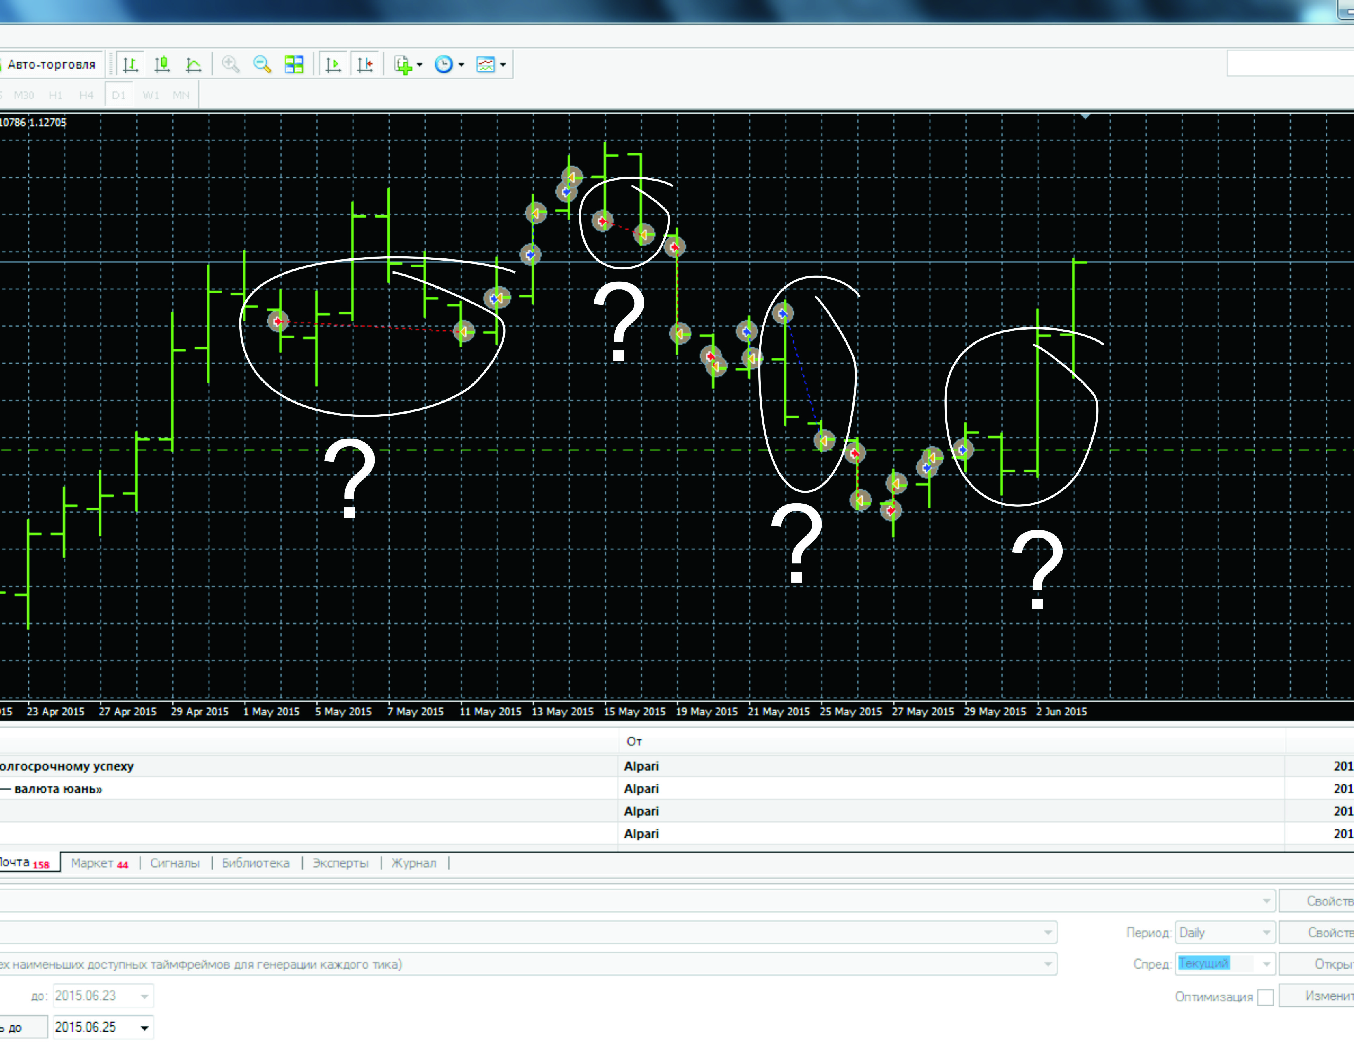Tile chart windows using grid icon
The width and height of the screenshot is (1354, 1051).
[x=294, y=65]
